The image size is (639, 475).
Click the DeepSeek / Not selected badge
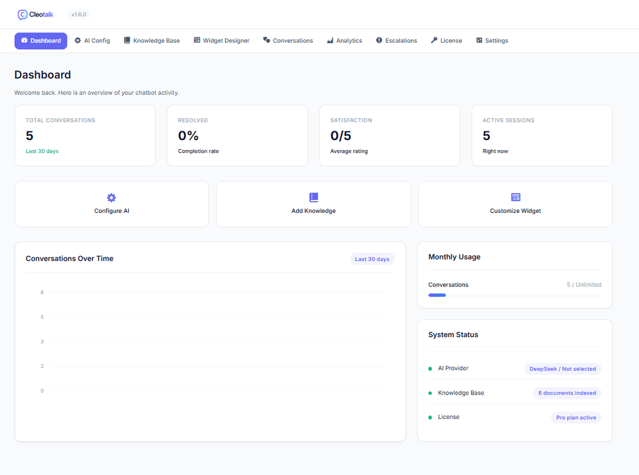pos(563,369)
